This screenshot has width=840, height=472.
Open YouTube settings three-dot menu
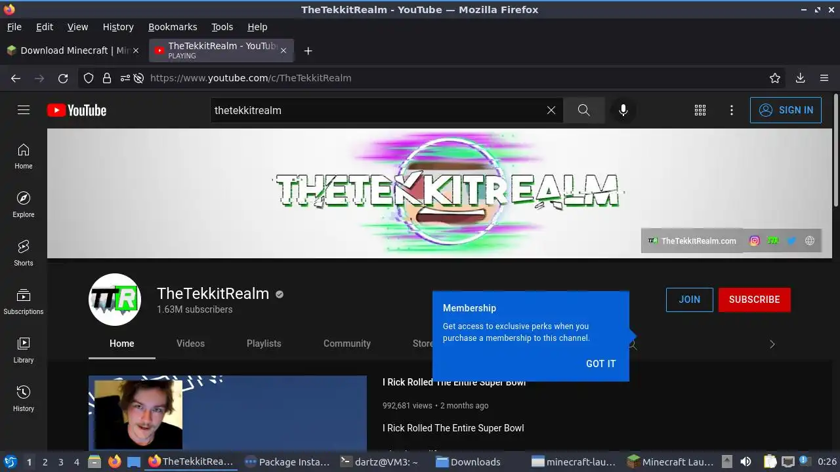pyautogui.click(x=732, y=110)
